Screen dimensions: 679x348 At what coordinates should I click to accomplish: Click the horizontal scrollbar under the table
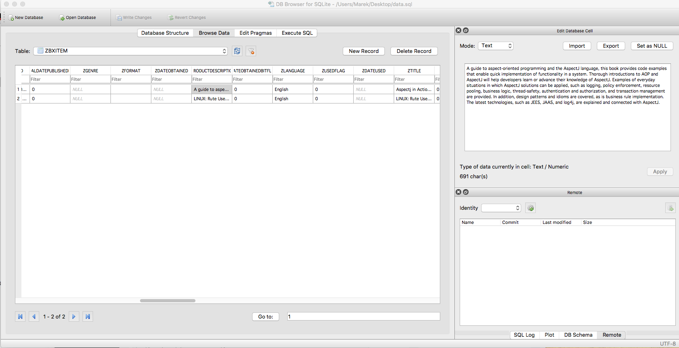pos(168,301)
